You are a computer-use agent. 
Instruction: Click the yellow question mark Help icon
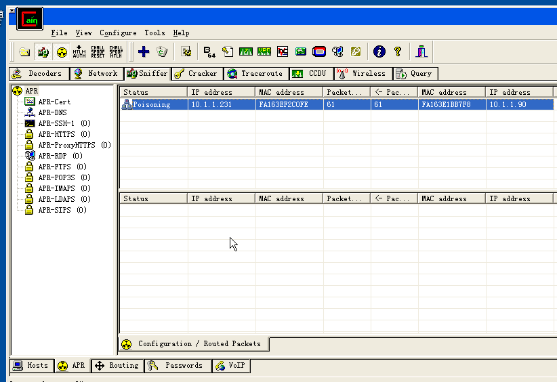(398, 52)
